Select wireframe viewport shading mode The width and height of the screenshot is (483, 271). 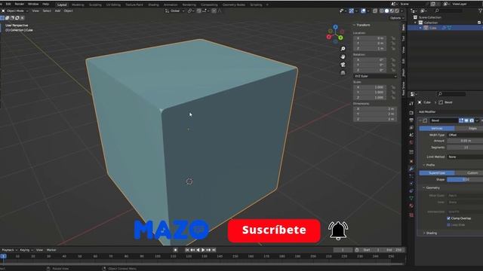click(x=382, y=11)
